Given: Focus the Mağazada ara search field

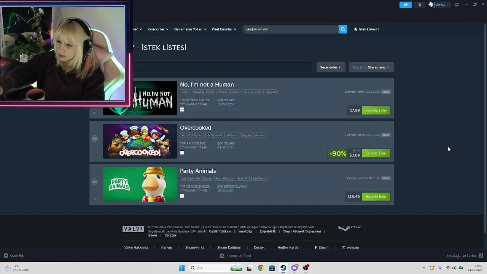Looking at the screenshot, I should 291,29.
